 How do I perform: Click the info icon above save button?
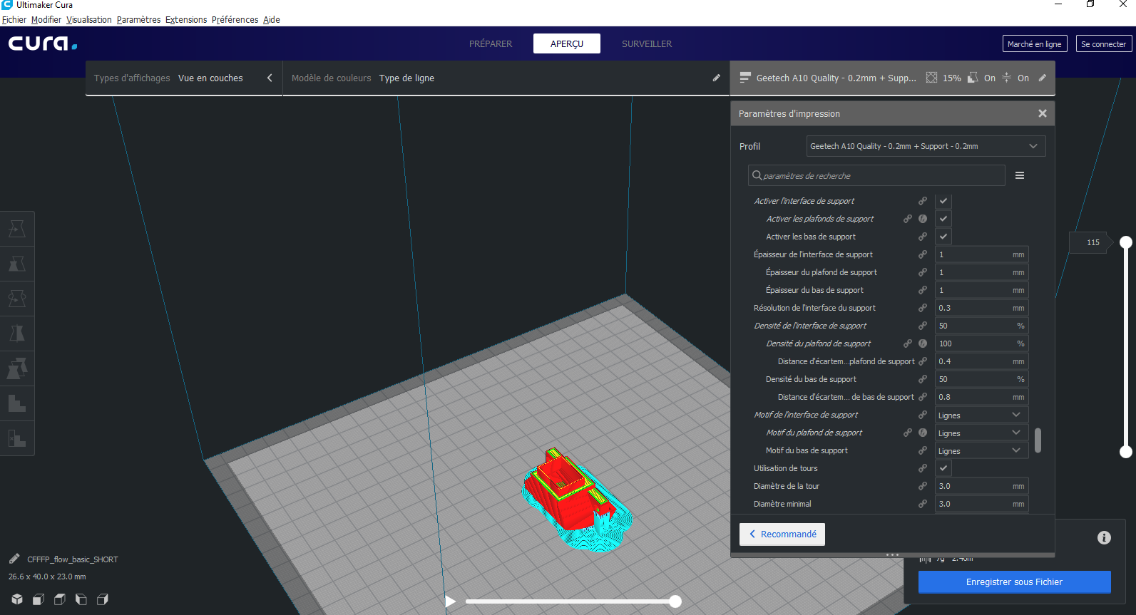coord(1104,538)
